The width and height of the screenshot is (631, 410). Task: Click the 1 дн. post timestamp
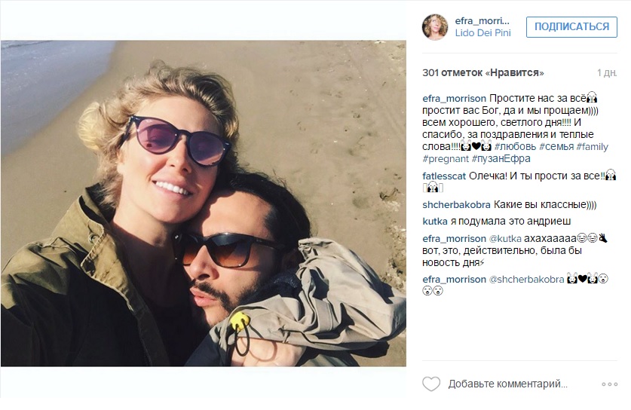[606, 73]
